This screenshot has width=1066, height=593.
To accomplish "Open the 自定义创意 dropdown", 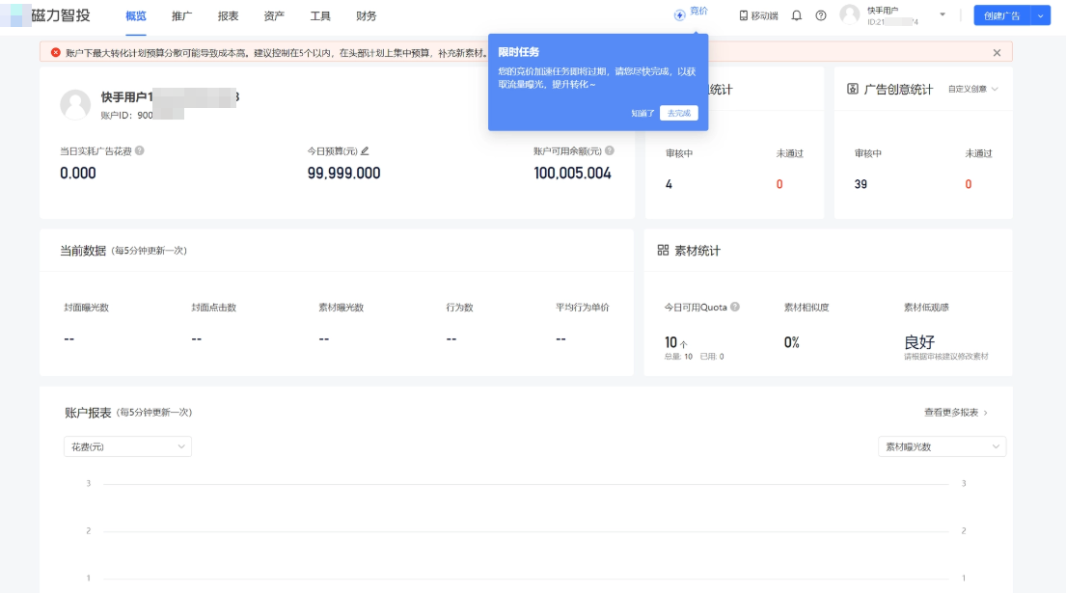I will tap(971, 90).
